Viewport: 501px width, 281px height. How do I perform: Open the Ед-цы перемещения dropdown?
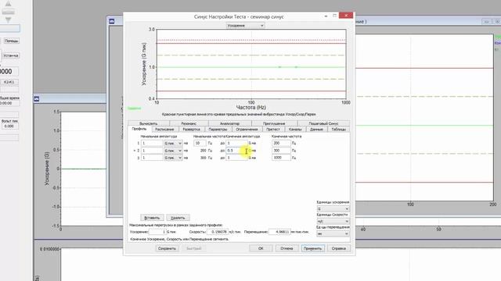point(333,233)
